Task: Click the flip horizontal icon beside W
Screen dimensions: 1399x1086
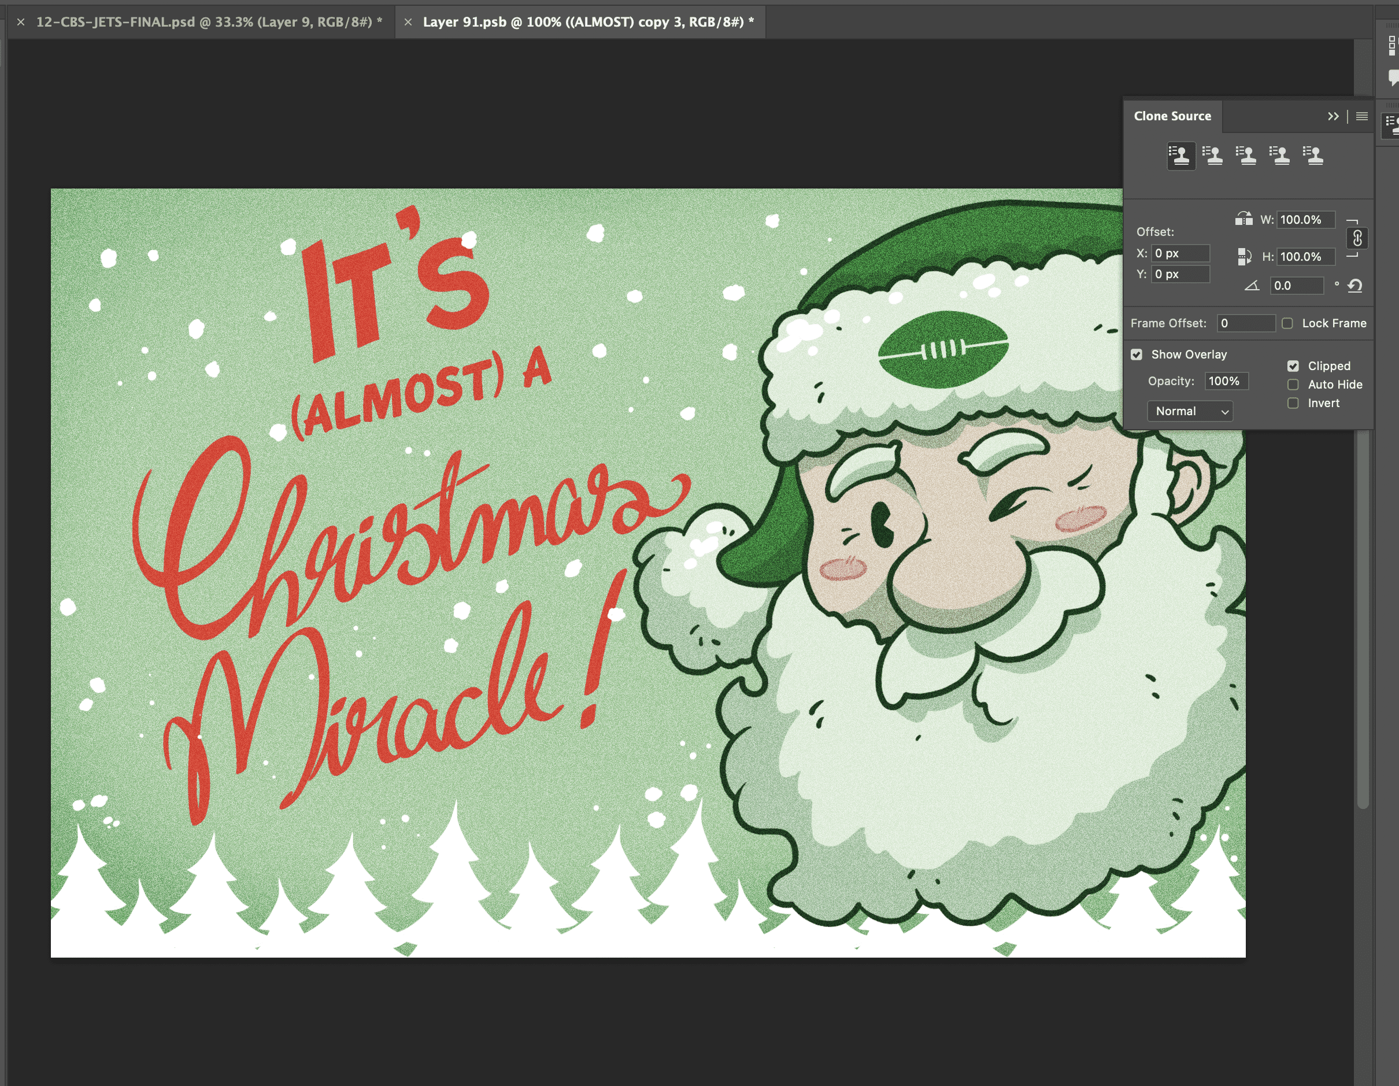Action: [1243, 219]
